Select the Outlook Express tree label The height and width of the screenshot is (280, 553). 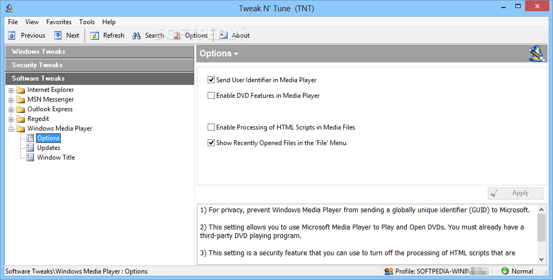click(x=50, y=109)
